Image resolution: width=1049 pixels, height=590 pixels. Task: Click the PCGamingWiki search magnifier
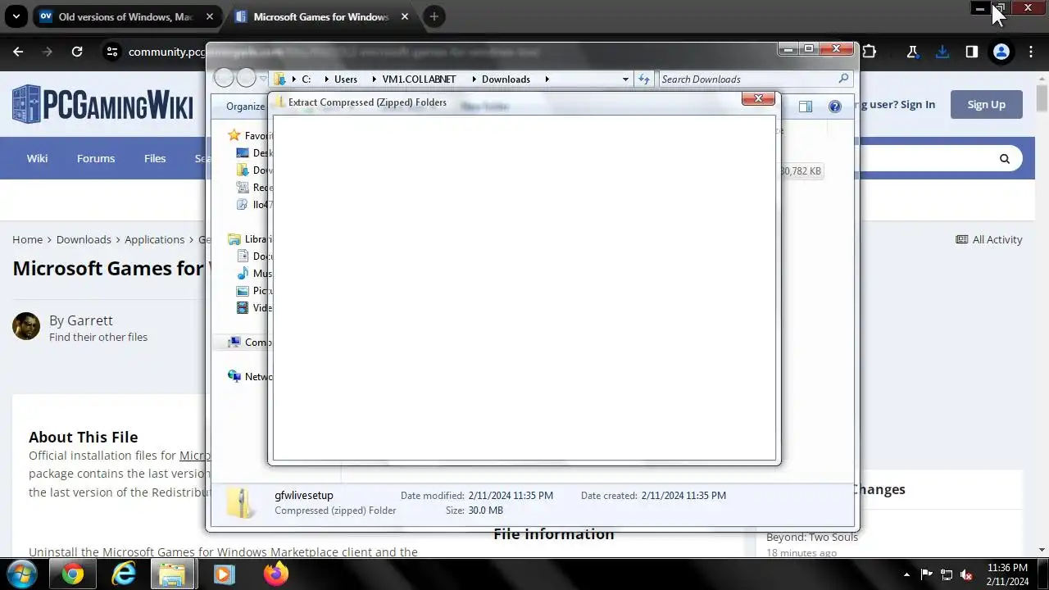[1005, 158]
